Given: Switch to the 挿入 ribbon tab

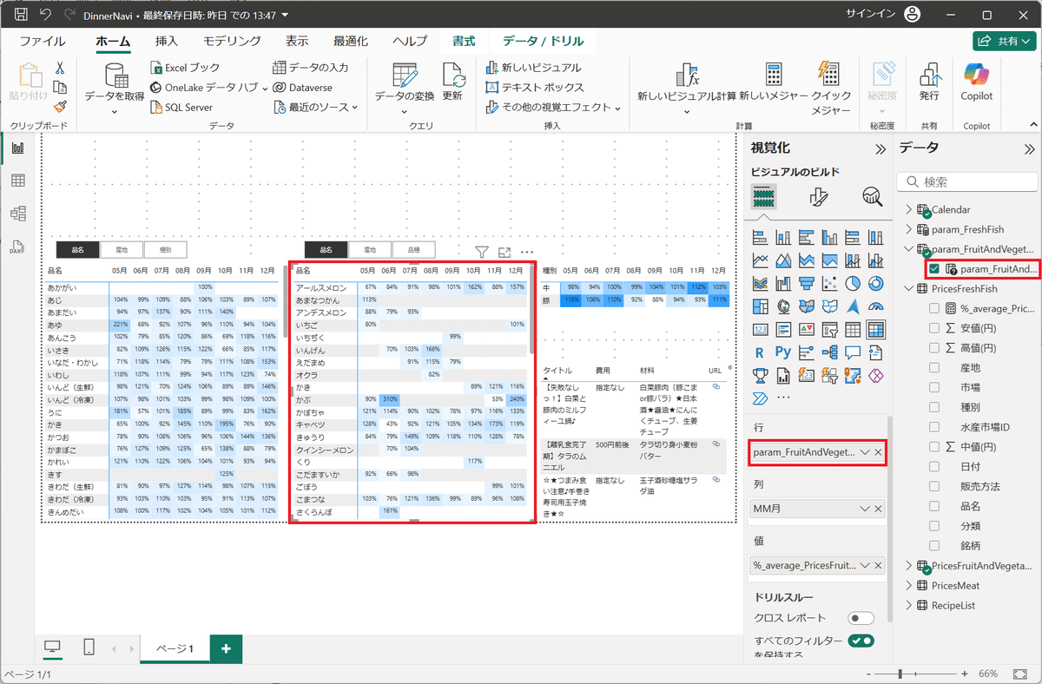Looking at the screenshot, I should point(166,41).
